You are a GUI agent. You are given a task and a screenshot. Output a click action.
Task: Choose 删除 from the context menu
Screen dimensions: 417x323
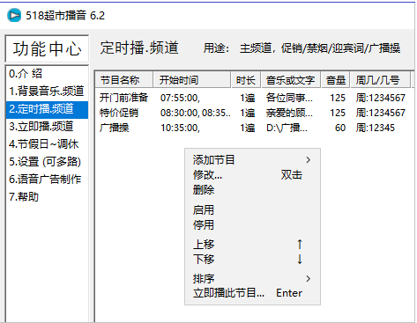point(252,190)
